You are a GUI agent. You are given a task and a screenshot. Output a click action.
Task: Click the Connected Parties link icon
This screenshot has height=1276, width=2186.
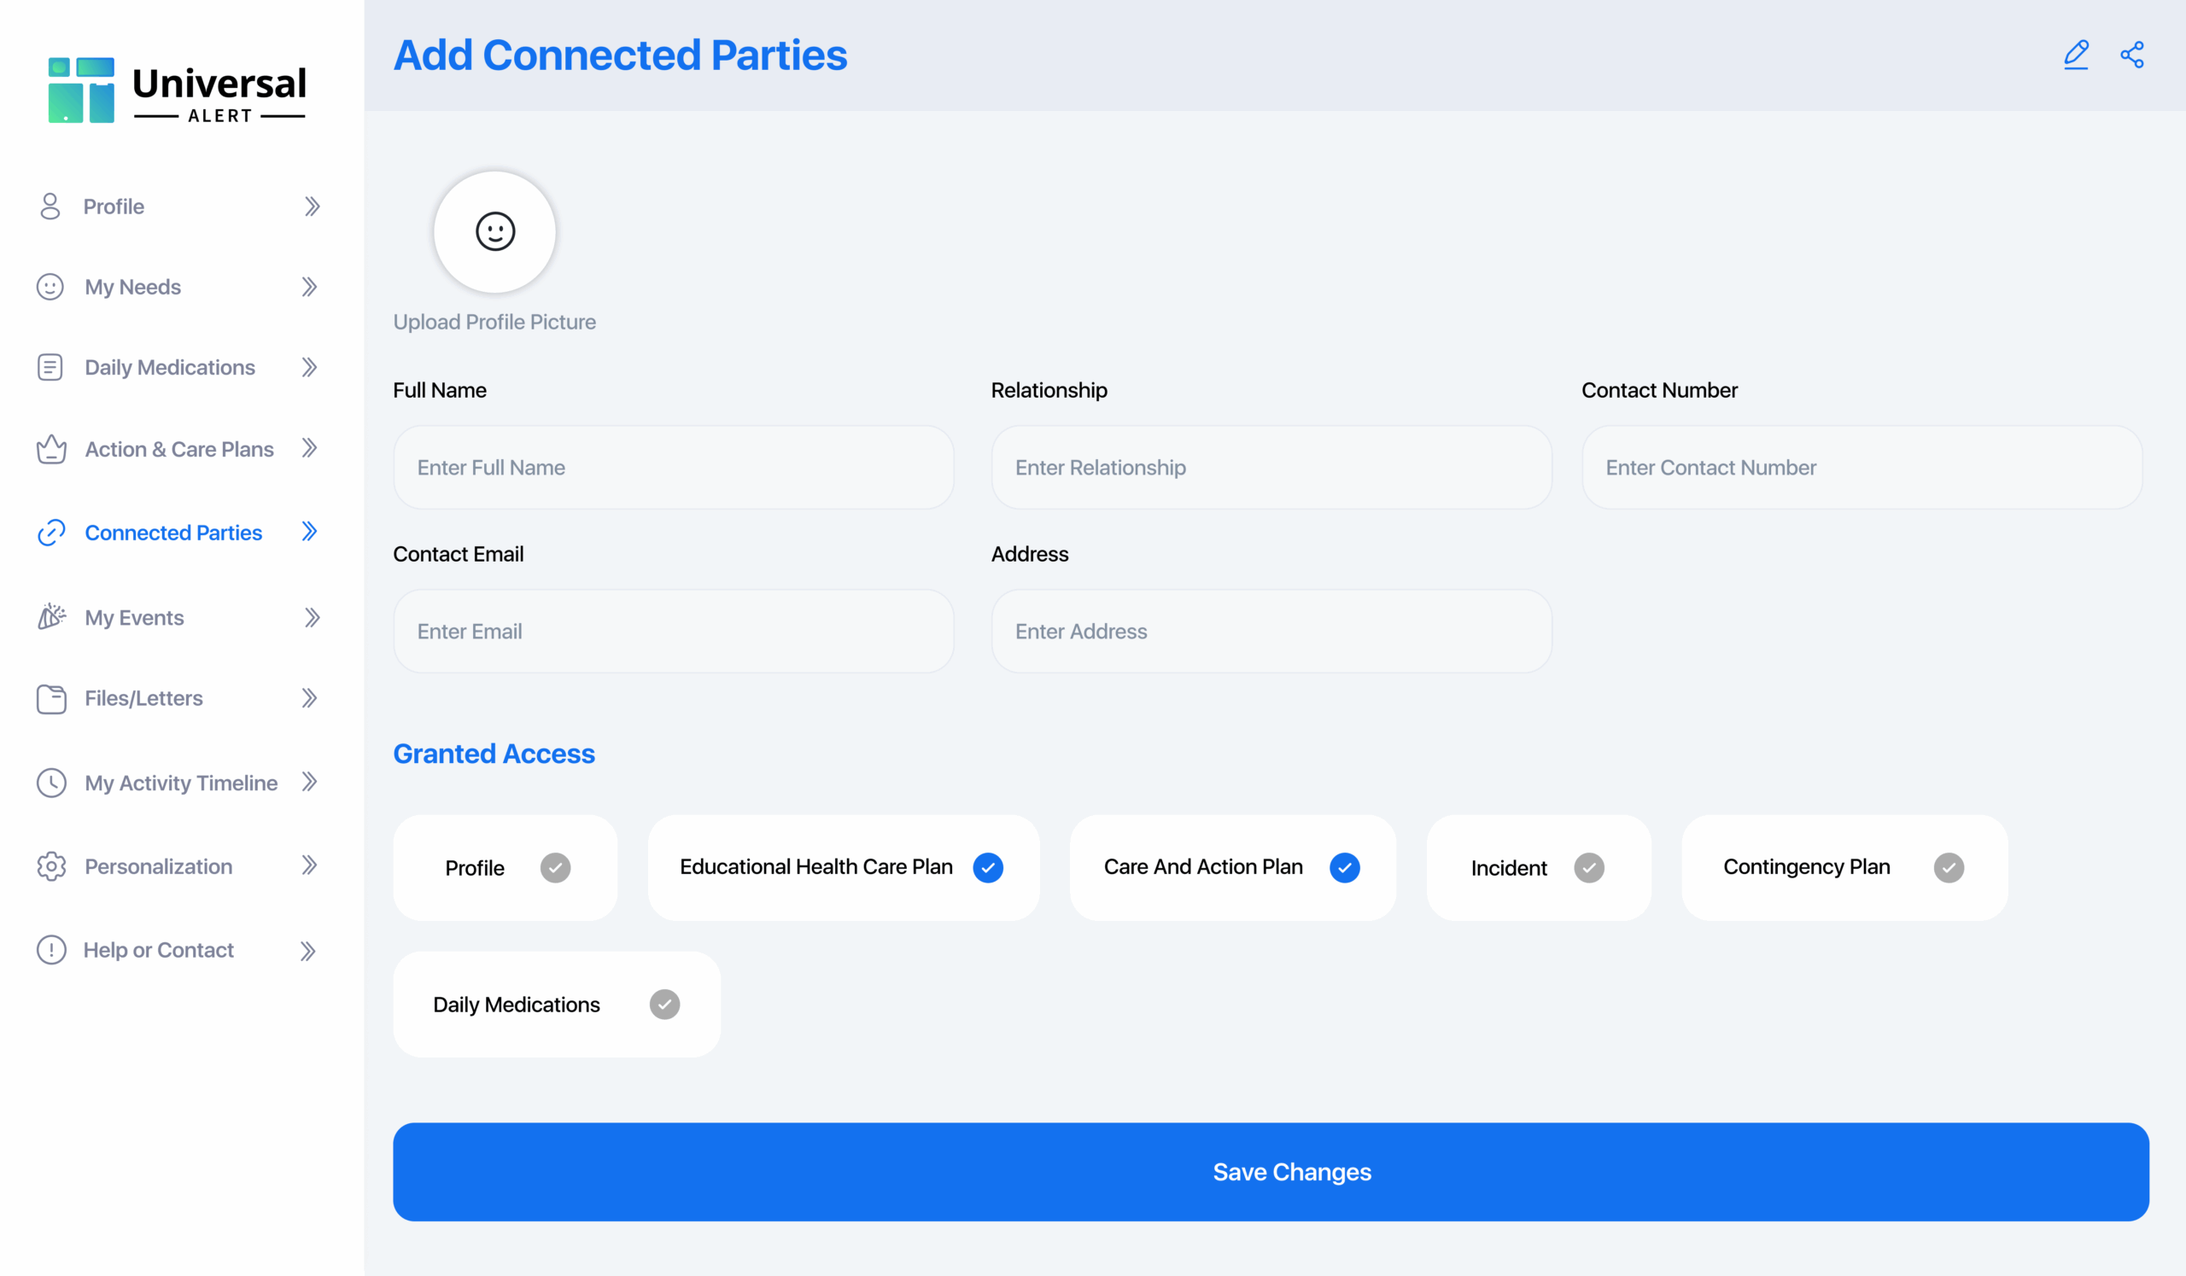tap(51, 533)
